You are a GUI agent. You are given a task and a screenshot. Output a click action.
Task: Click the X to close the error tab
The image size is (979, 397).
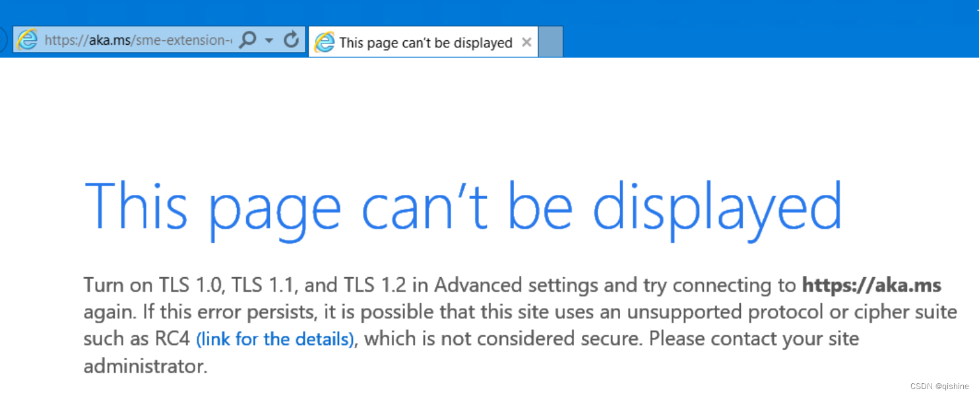tap(527, 41)
